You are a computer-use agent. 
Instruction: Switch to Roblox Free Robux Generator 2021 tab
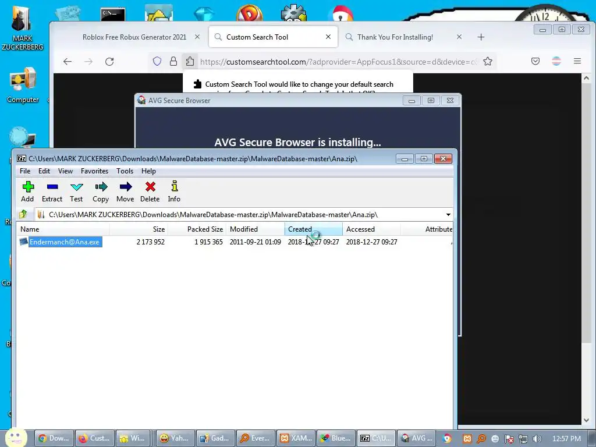click(134, 37)
